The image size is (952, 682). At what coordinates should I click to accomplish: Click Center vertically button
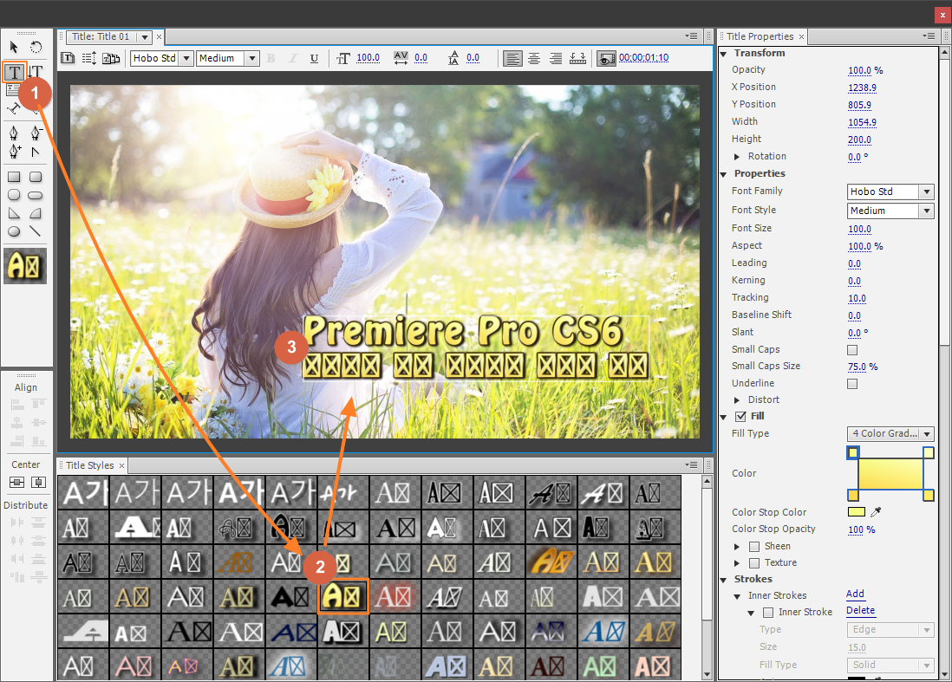tap(17, 483)
